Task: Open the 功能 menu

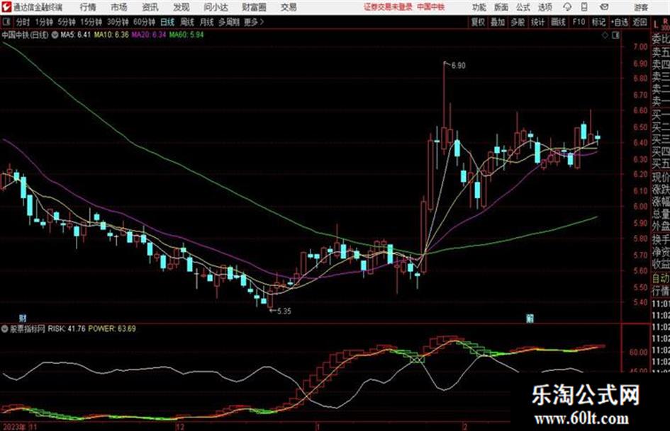Action: pyautogui.click(x=479, y=7)
